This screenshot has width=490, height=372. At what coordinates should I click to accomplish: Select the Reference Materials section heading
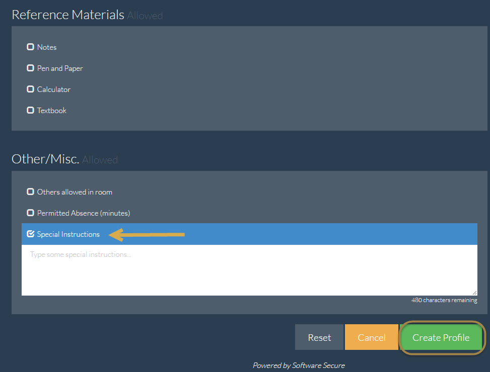point(67,15)
